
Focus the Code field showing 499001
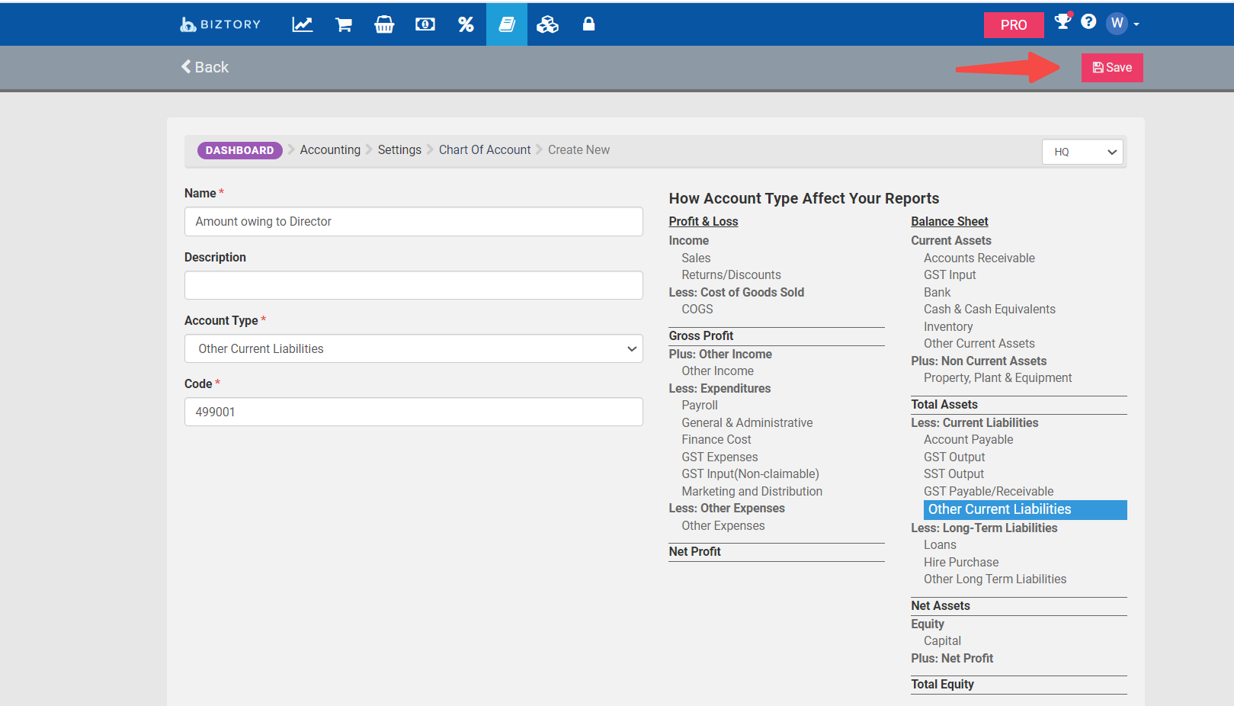coord(414,412)
